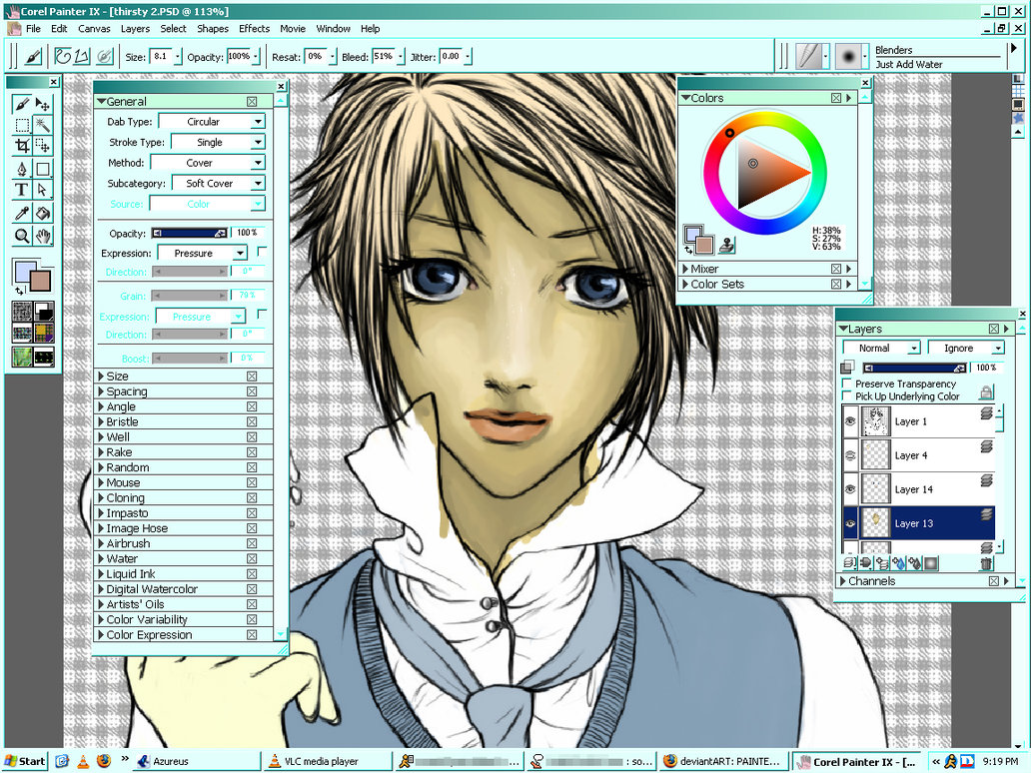The width and height of the screenshot is (1031, 773).
Task: Choose the Text tool
Action: (x=22, y=190)
